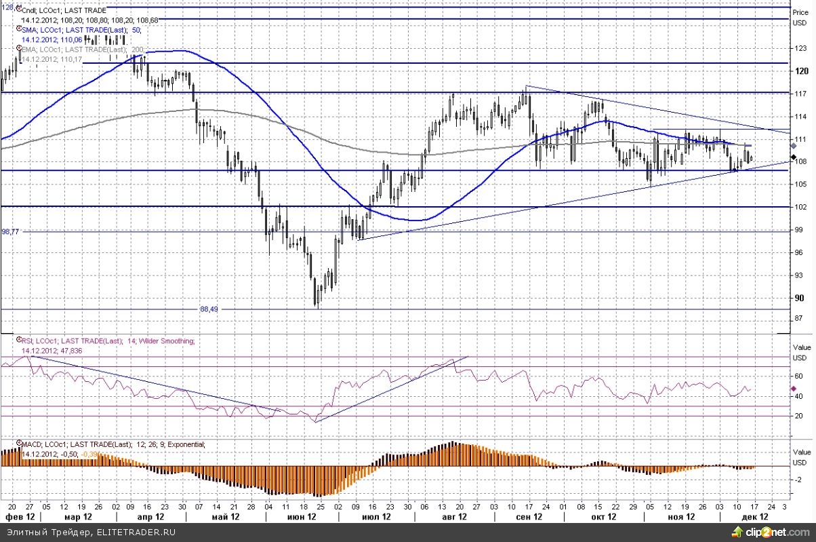Image resolution: width=816 pixels, height=542 pixels.
Task: Click the 88,49 support level label
Action: 211,309
